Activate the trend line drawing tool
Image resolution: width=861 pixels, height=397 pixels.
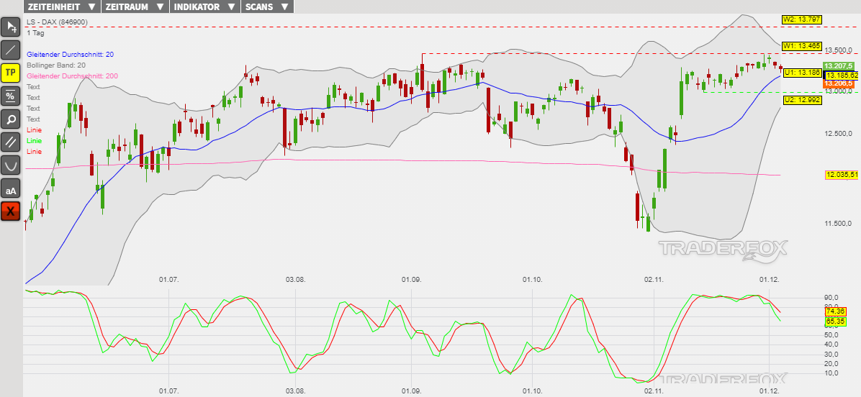click(10, 50)
